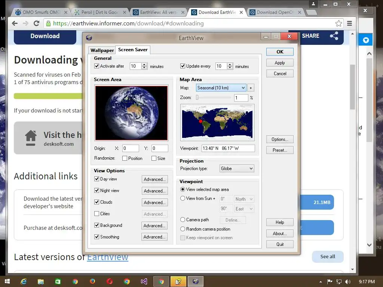This screenshot has width=383, height=287.
Task: Enable Randomize Size checkbox
Action: pos(154,158)
